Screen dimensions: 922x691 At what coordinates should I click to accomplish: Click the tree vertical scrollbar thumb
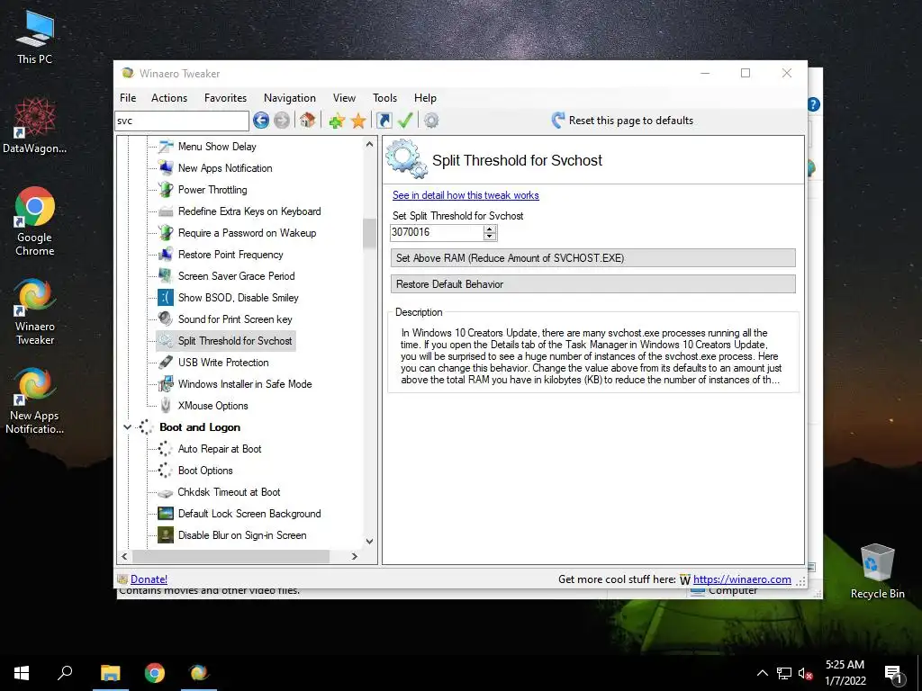[369, 233]
